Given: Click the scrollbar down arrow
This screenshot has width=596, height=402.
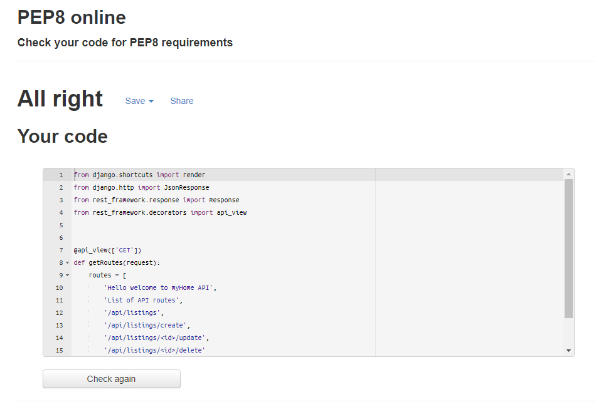Looking at the screenshot, I should point(568,349).
